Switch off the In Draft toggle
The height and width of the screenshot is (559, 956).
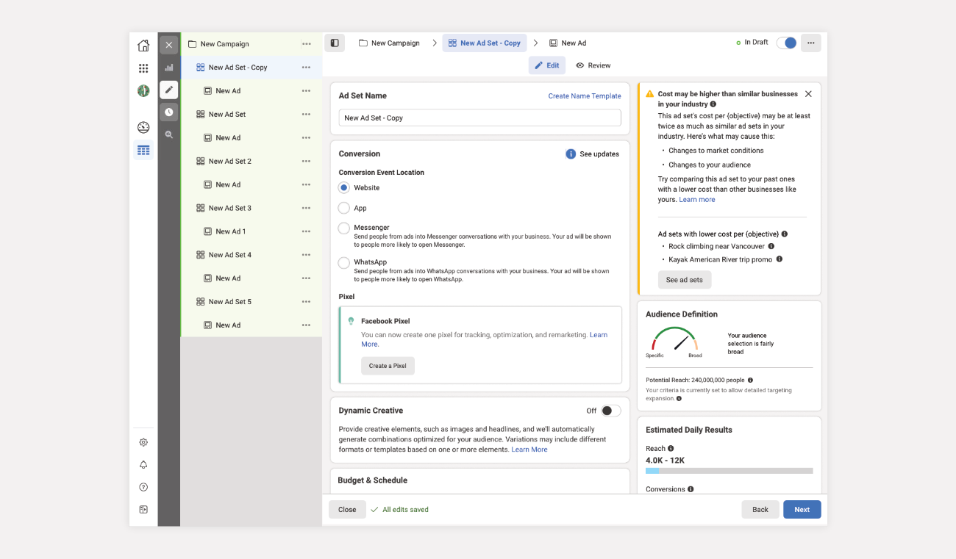[786, 43]
